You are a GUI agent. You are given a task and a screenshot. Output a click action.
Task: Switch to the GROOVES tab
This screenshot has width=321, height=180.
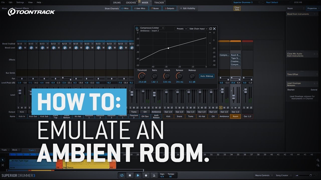pos(131,2)
